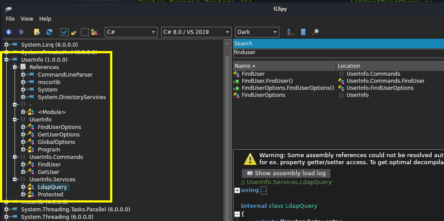
Task: Click the LdapQuery class name in code
Action: click(x=301, y=206)
